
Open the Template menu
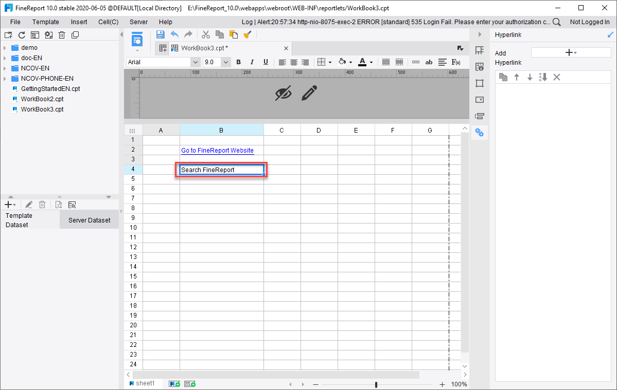pos(45,22)
